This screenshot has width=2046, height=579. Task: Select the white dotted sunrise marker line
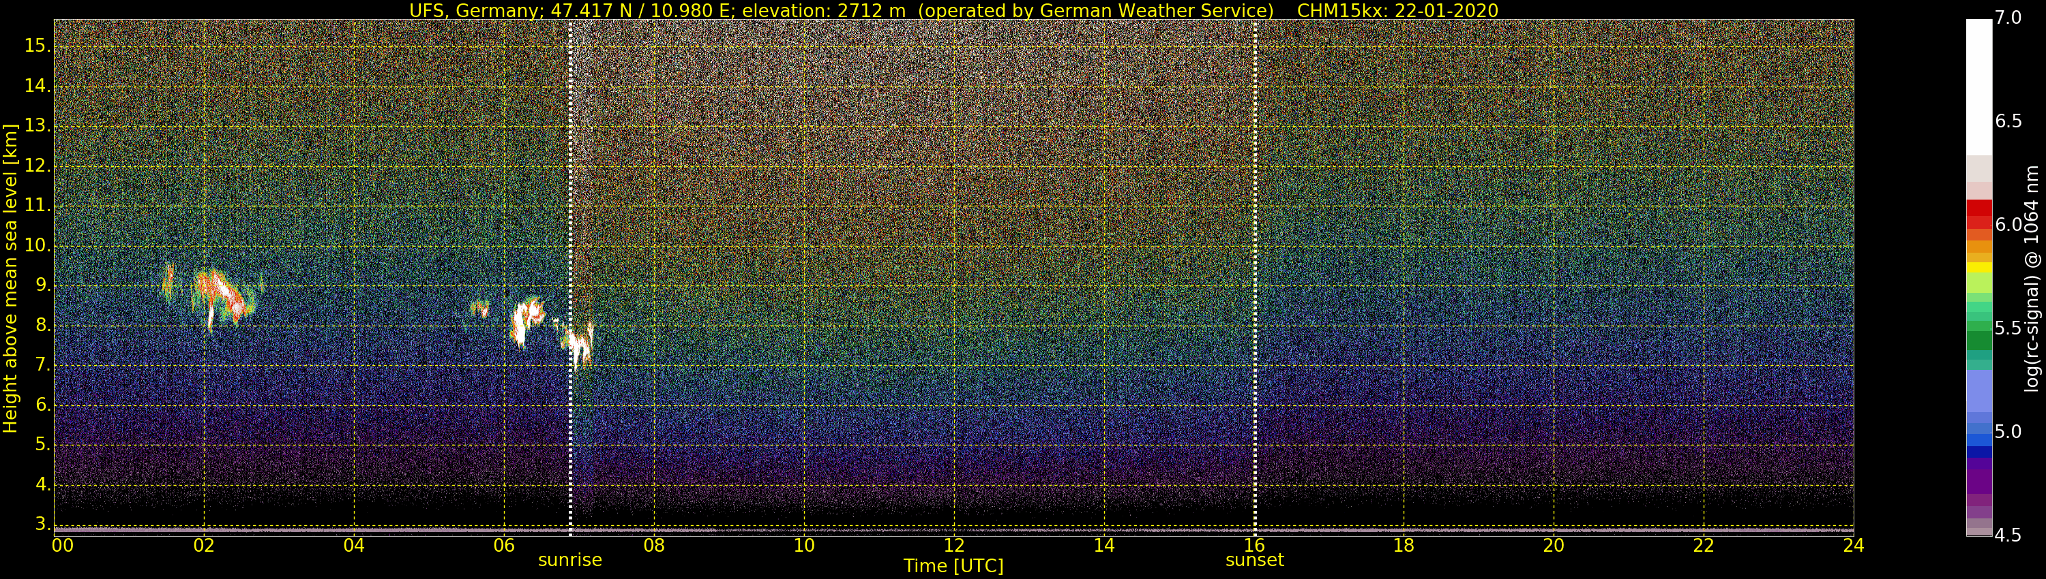(x=570, y=278)
